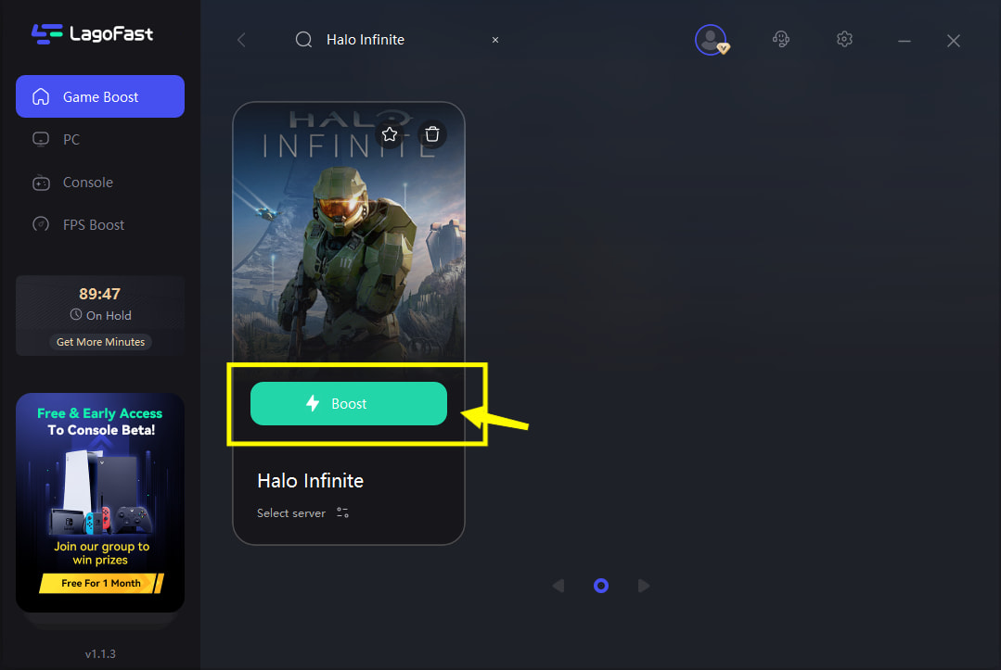Go back with the left arrow
The height and width of the screenshot is (670, 1001).
(241, 40)
